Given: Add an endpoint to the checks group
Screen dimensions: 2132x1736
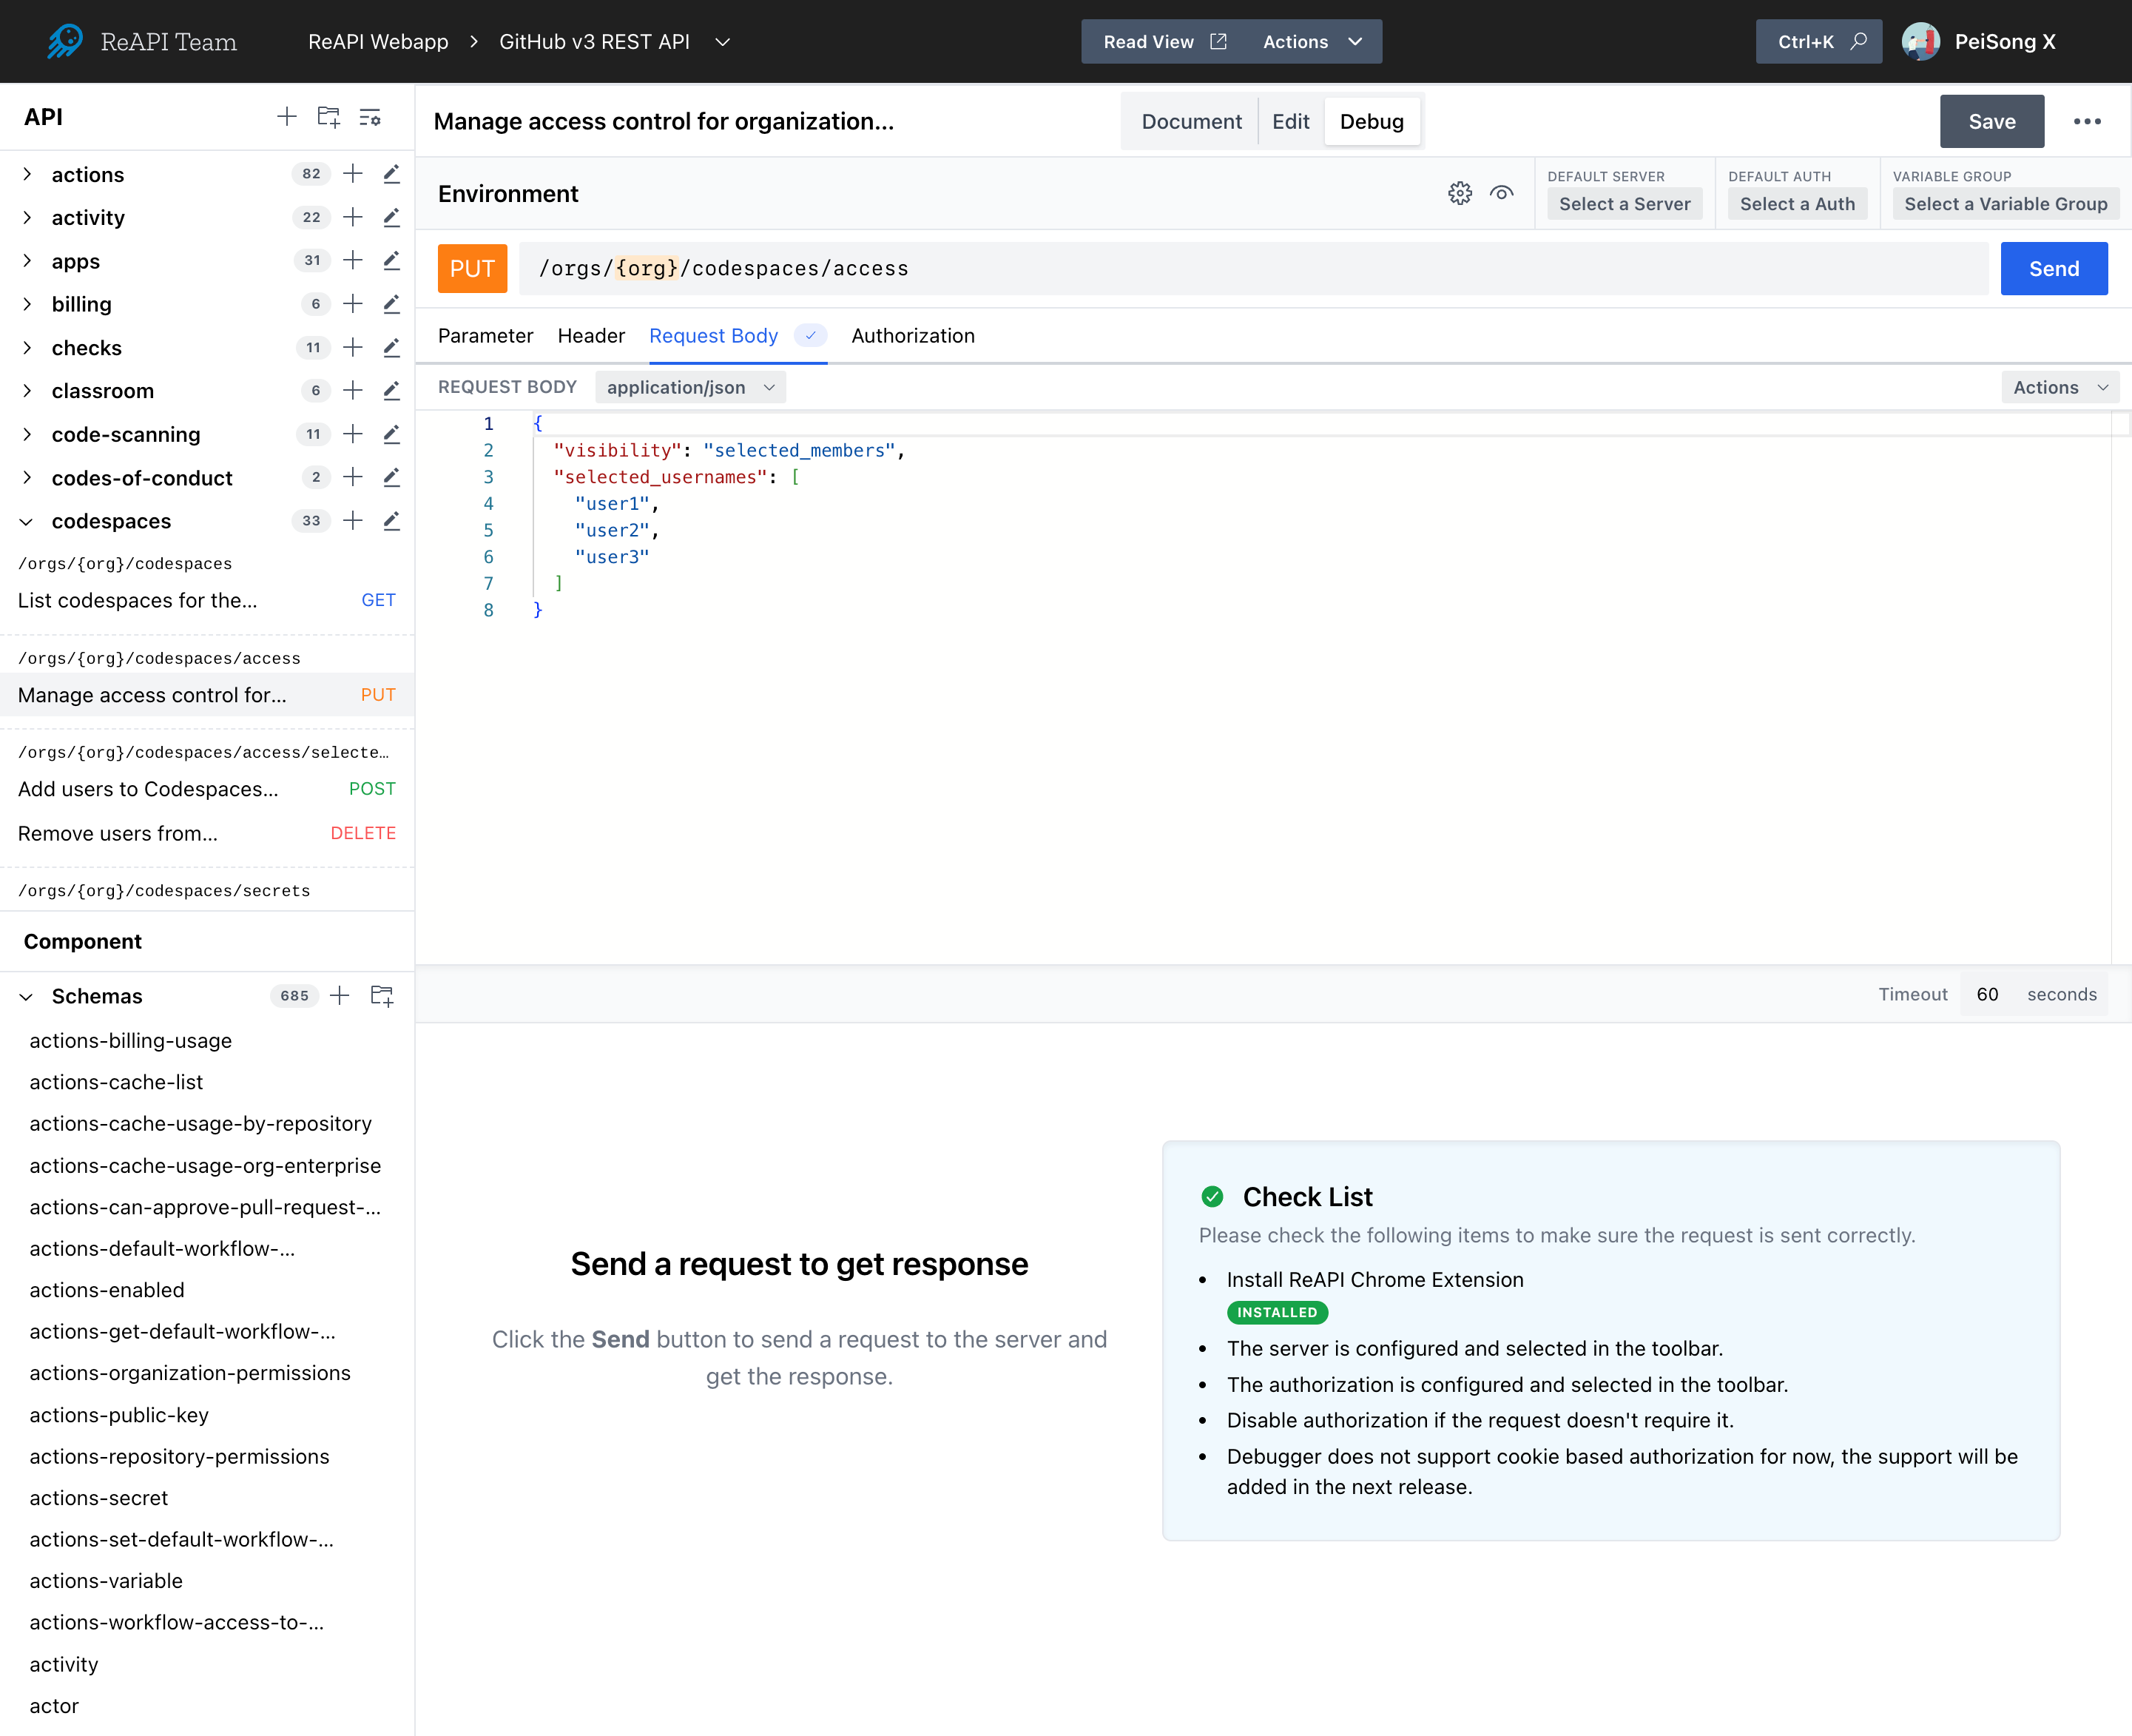Looking at the screenshot, I should point(353,348).
